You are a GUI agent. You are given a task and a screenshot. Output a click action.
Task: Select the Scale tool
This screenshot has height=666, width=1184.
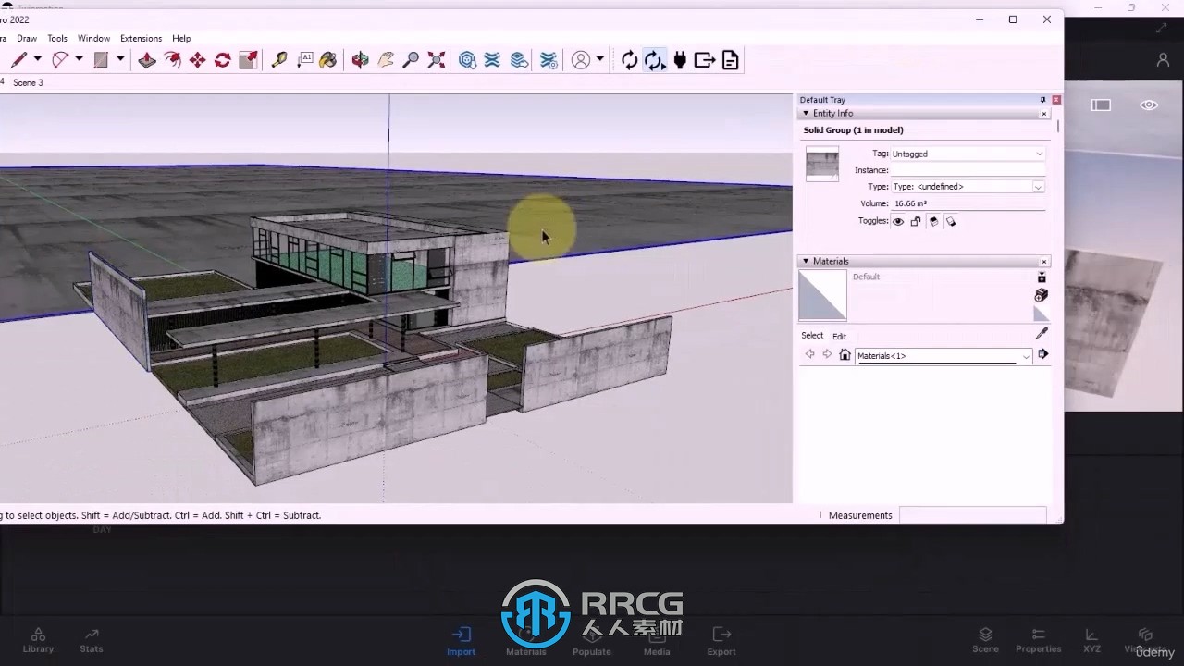click(x=248, y=60)
